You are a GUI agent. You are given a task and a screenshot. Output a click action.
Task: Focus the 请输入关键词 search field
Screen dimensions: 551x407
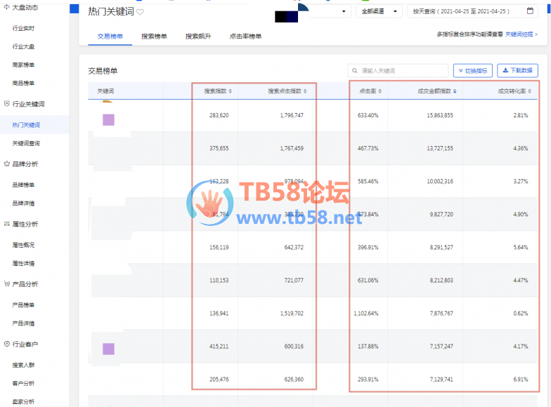(398, 70)
